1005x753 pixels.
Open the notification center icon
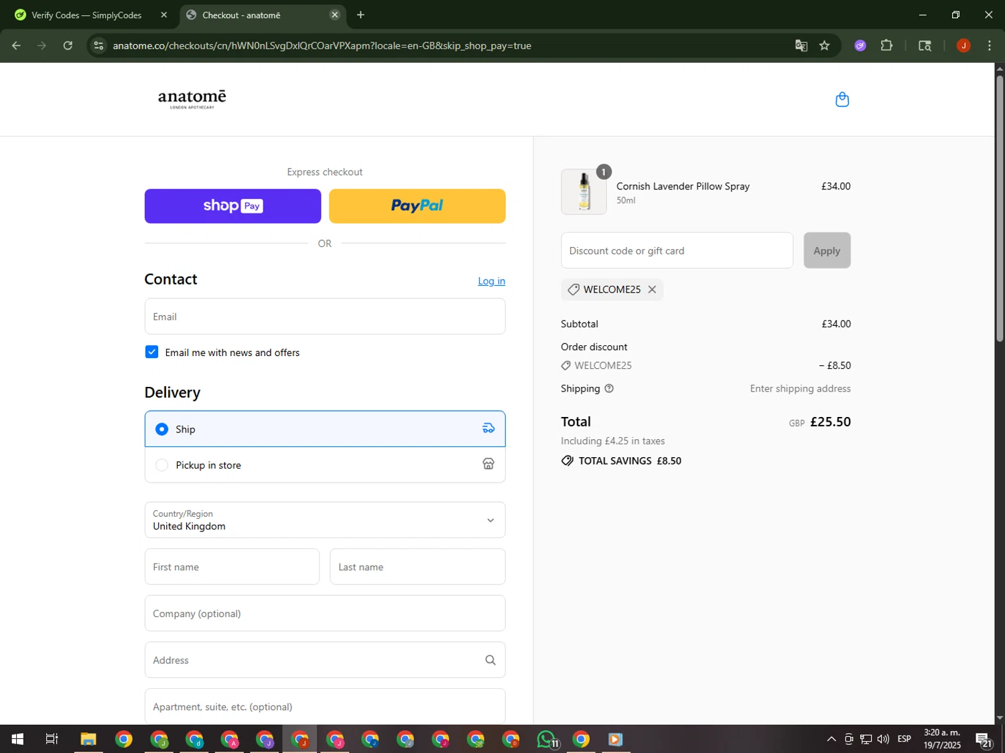[984, 739]
